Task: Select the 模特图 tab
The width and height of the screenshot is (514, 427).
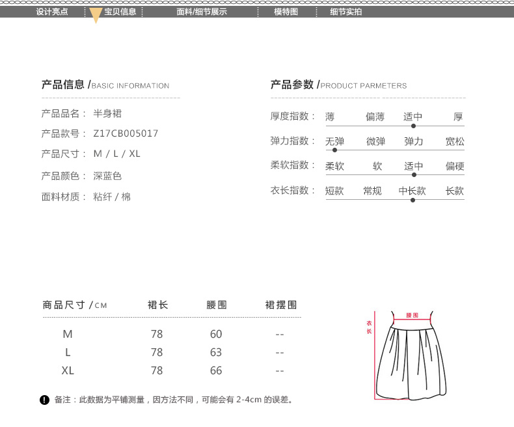Action: [x=286, y=12]
